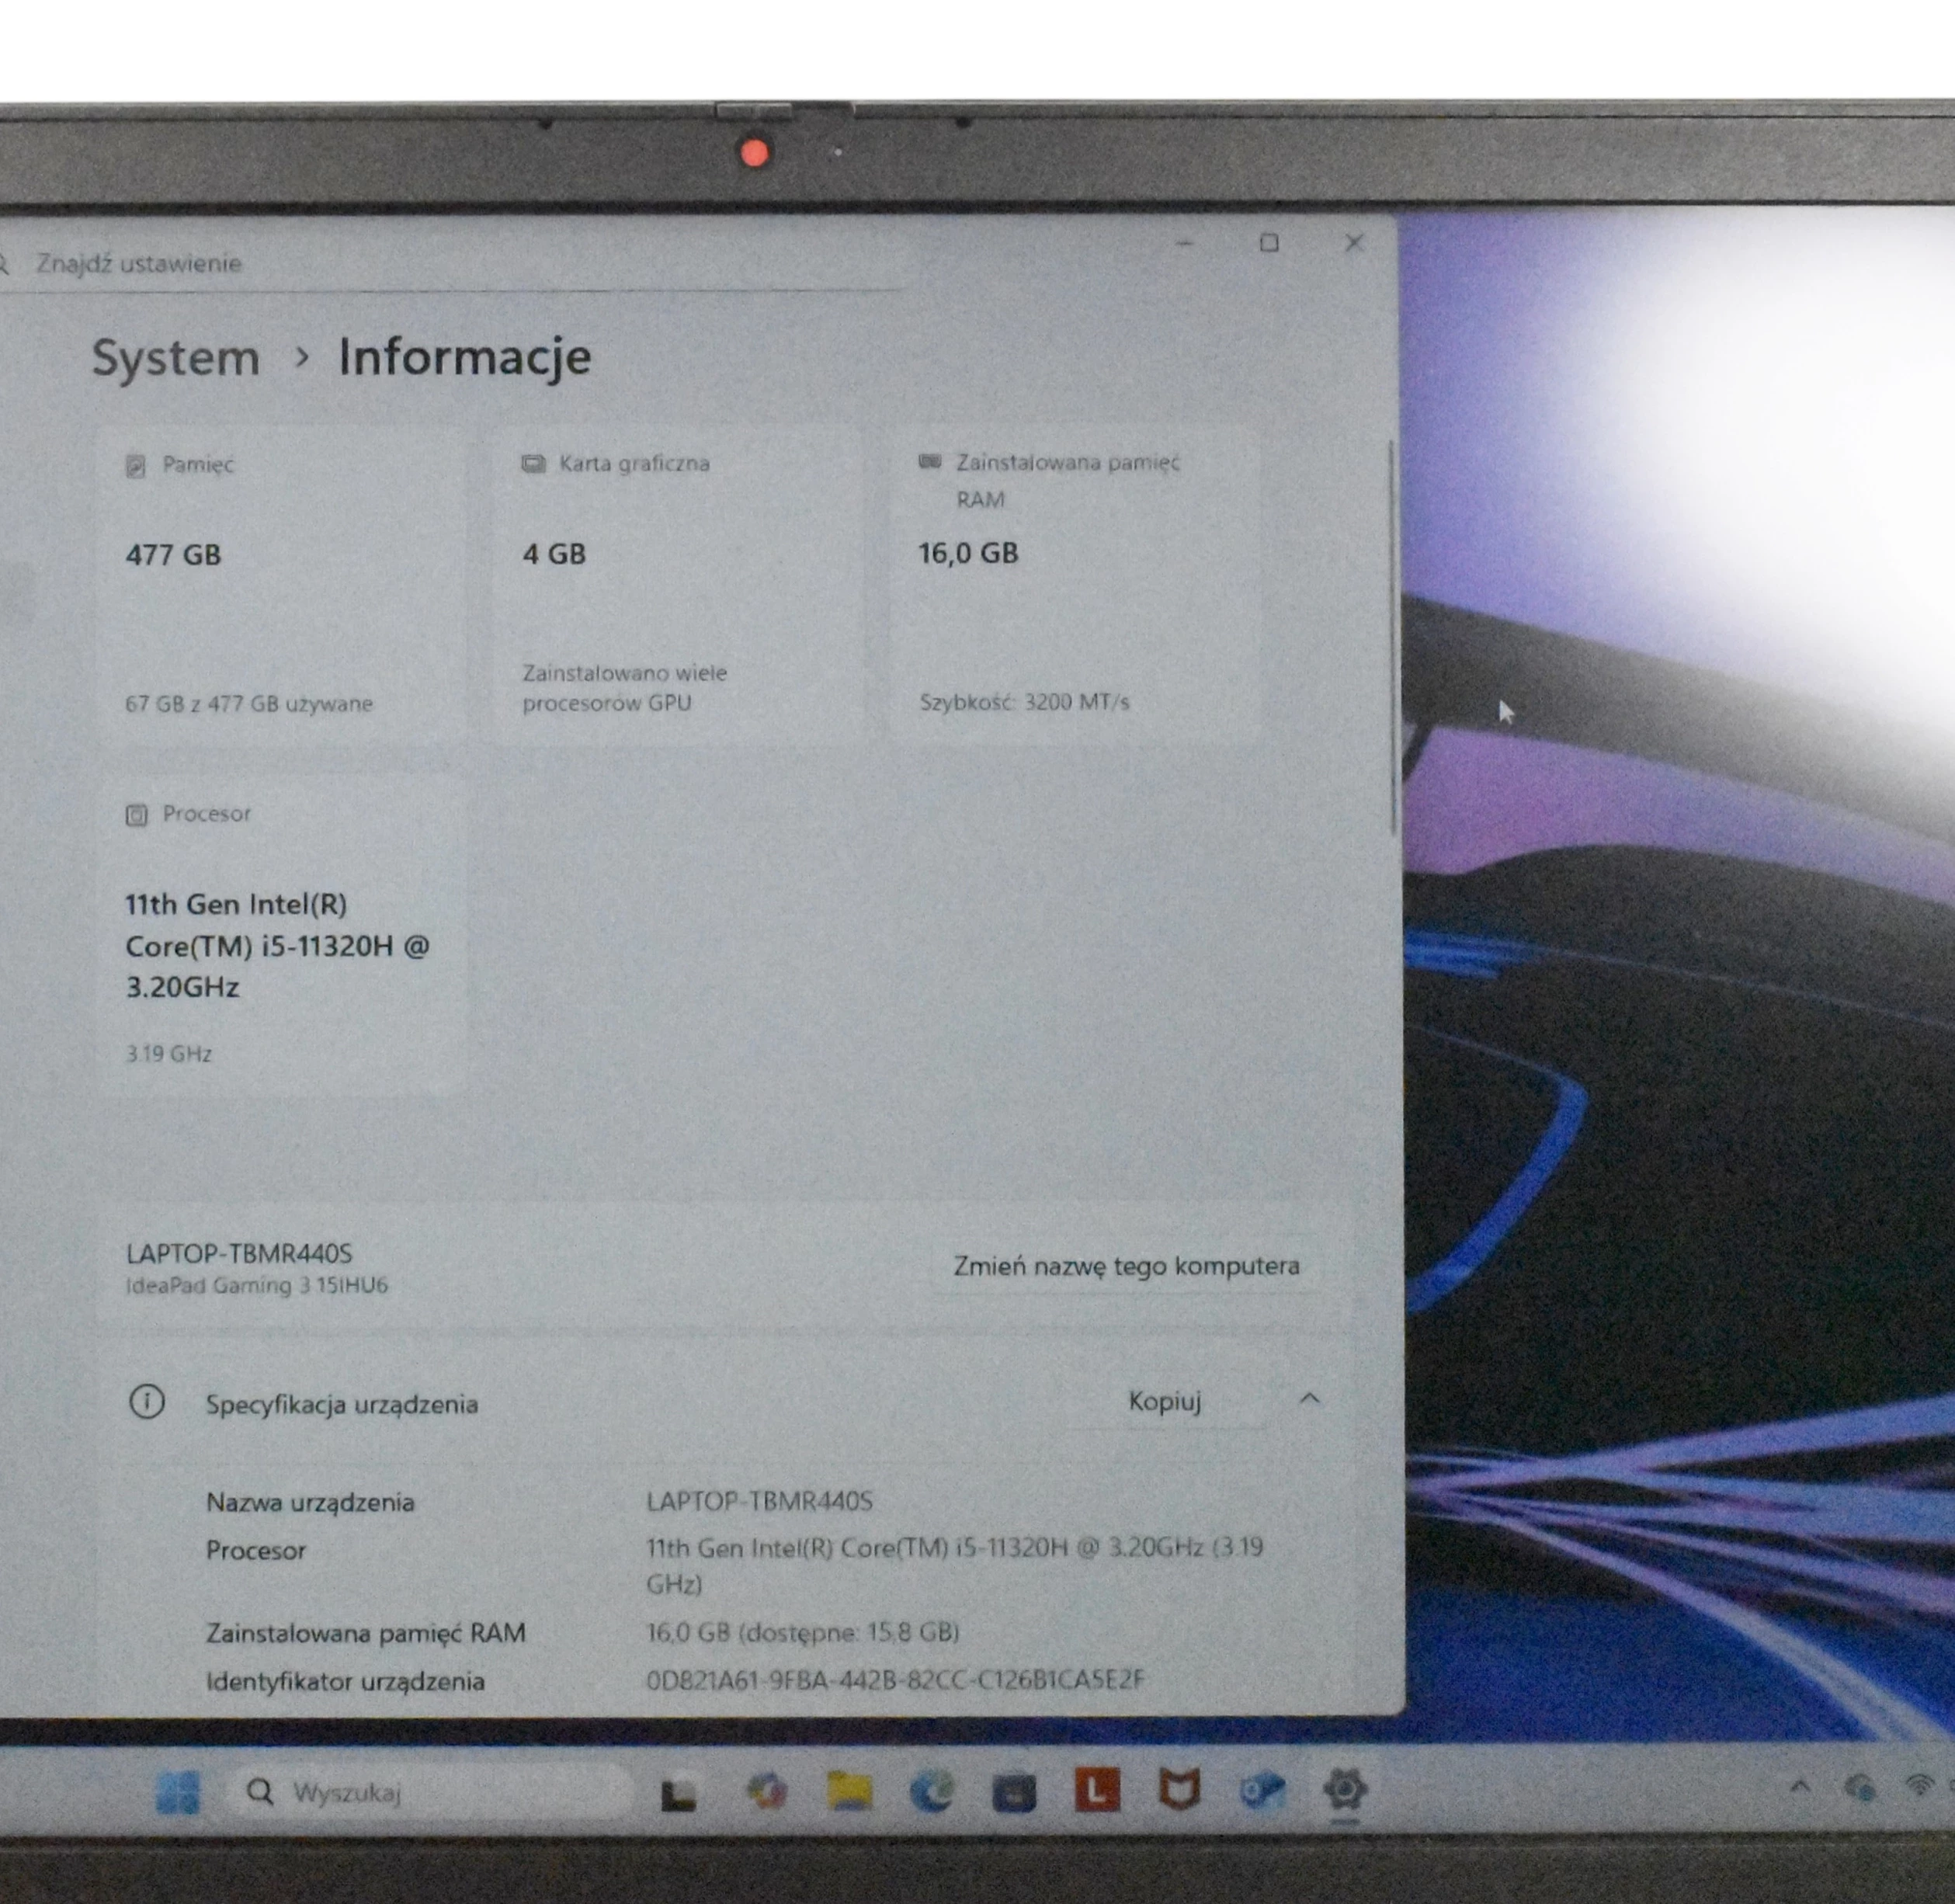
Task: Click the Pamięć storage card icon
Action: 137,463
